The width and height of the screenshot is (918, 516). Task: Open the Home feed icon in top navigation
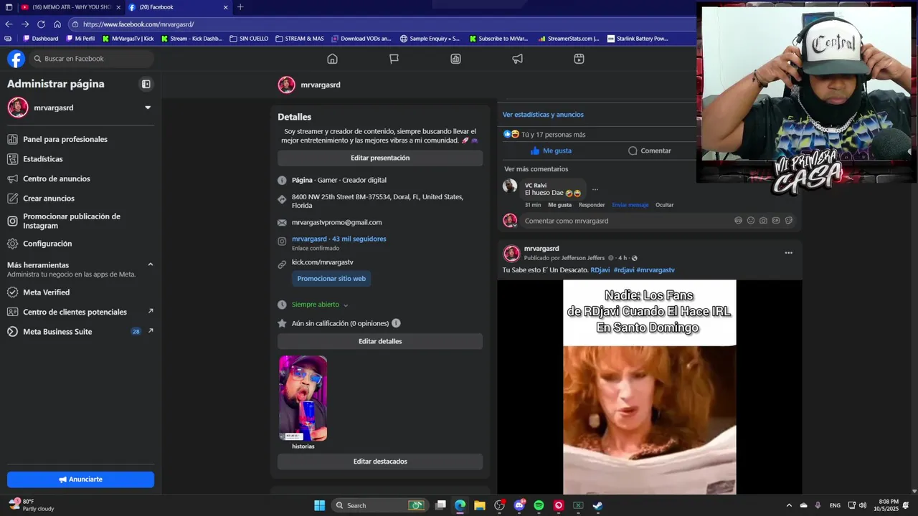tap(332, 59)
